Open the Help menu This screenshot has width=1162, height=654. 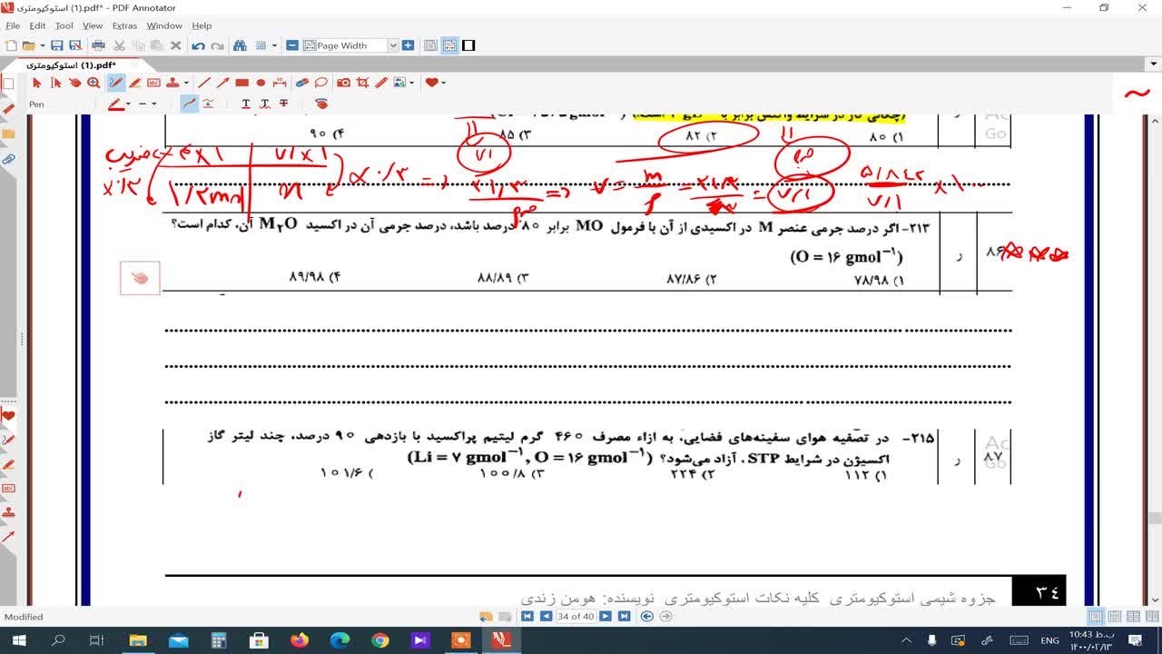click(x=202, y=26)
